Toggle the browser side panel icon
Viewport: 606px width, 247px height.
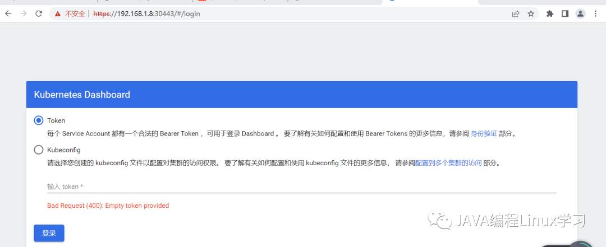point(565,14)
